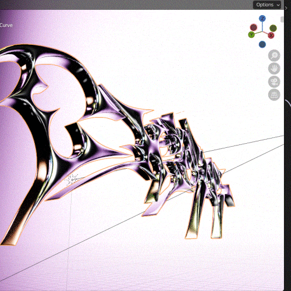This screenshot has height=291, width=291.
Task: Click the 3D cursor crosshair in the viewport
Action: click(x=72, y=180)
